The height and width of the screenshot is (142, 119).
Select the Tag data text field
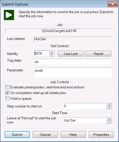pos(73,62)
